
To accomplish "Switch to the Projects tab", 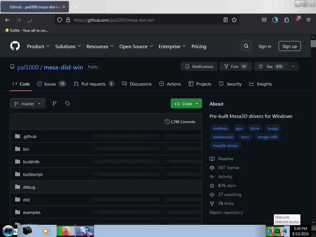I will point(200,84).
